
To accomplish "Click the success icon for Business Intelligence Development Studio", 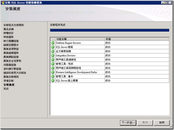I will coord(53,72).
